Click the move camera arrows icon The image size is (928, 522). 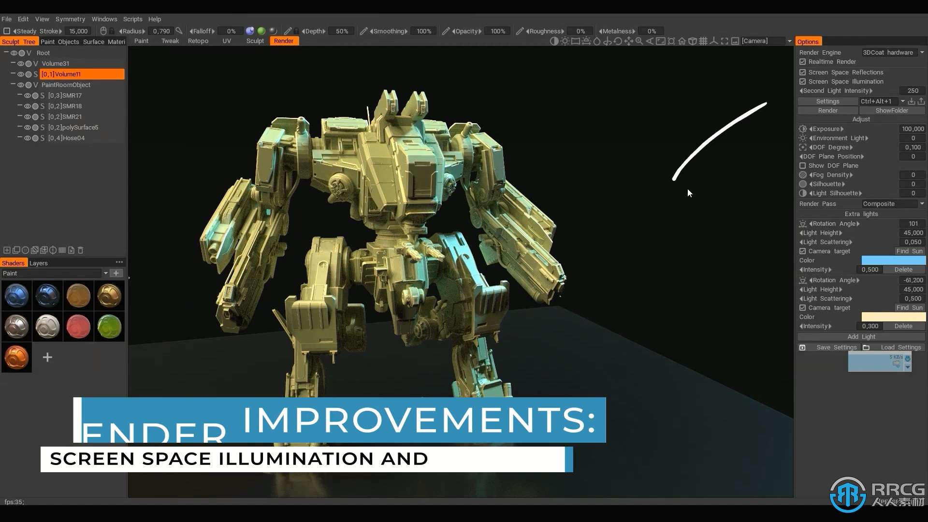[x=628, y=42]
